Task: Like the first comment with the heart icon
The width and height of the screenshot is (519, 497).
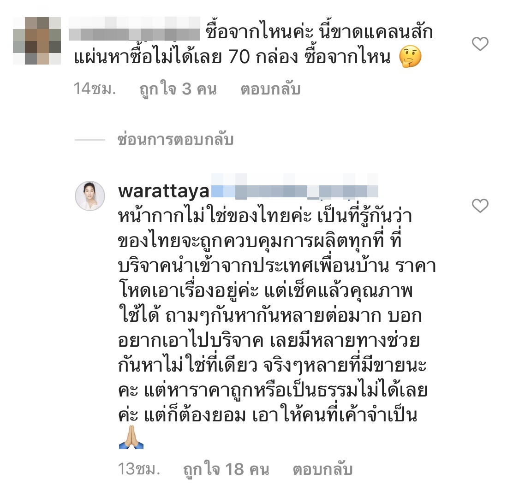Action: 480,44
